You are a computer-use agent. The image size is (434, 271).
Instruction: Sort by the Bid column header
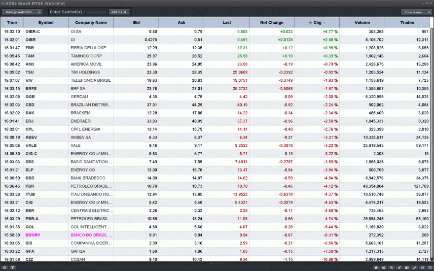click(136, 23)
